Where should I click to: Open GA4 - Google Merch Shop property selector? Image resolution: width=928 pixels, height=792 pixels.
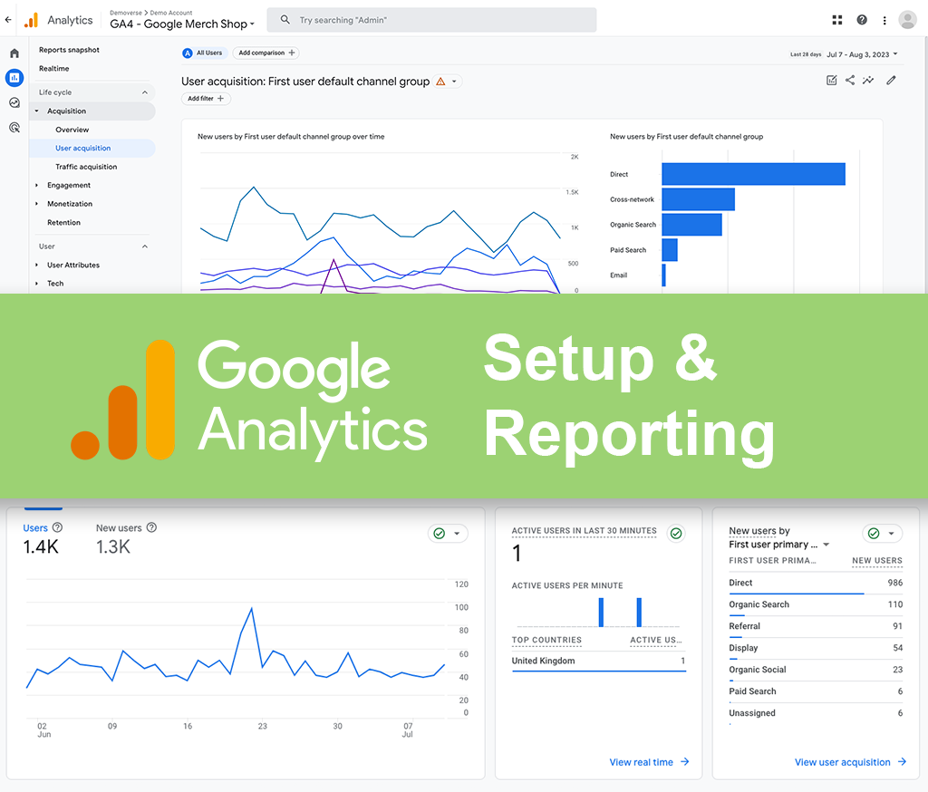[x=182, y=24]
